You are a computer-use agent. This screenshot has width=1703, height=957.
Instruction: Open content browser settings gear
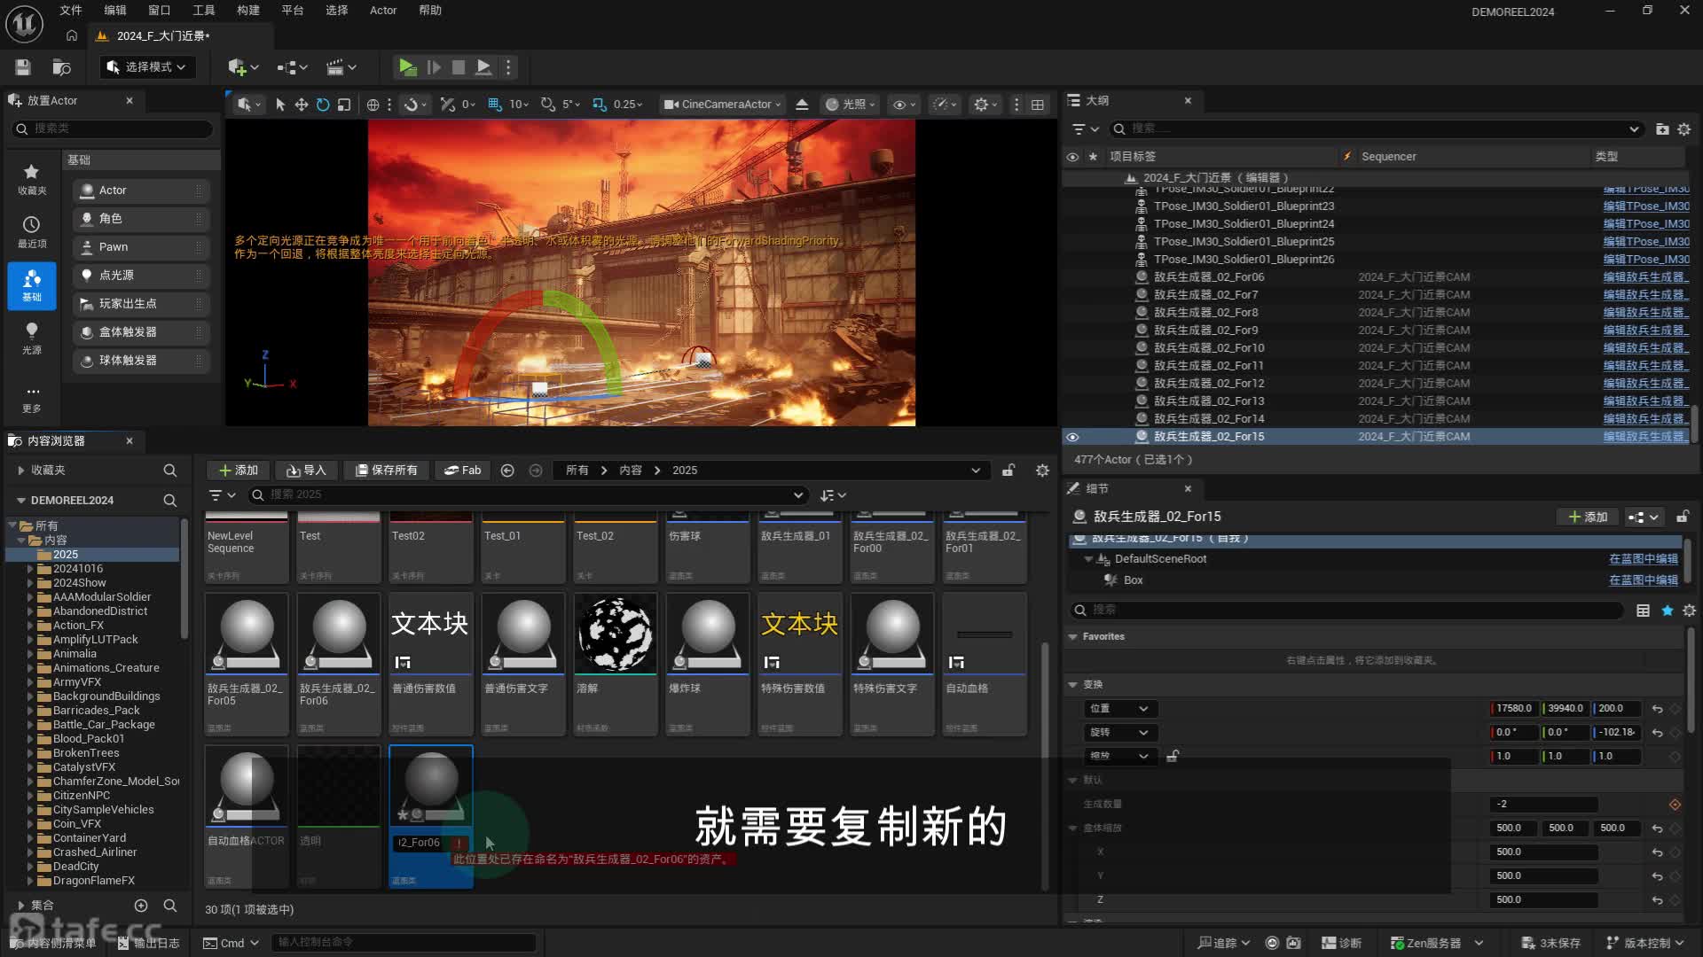(x=1042, y=471)
